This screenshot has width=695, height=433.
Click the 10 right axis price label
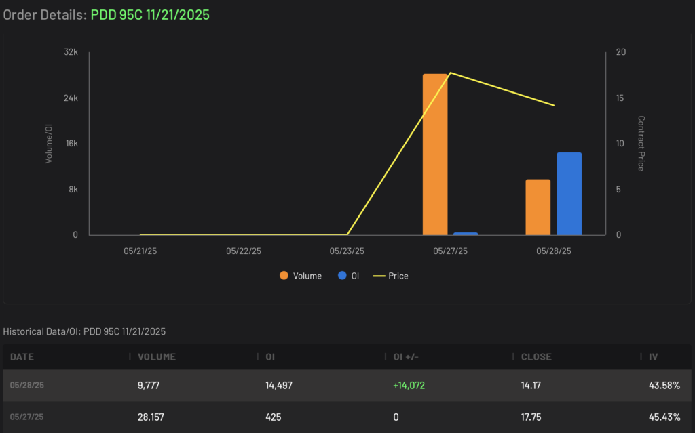tap(620, 144)
